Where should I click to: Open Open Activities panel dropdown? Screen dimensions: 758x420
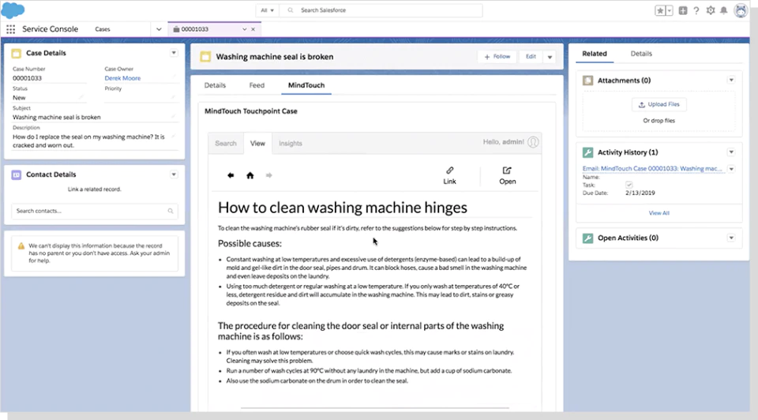(731, 238)
